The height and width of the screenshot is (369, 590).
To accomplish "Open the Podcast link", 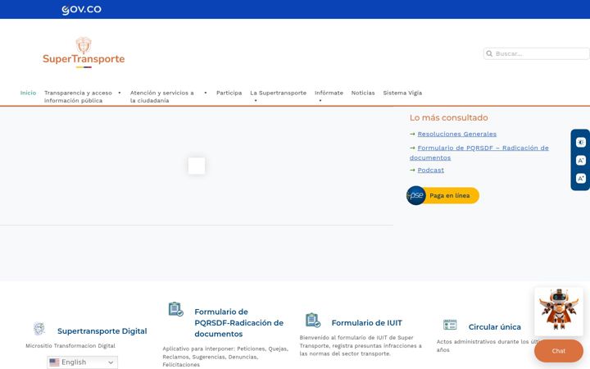I will pyautogui.click(x=430, y=170).
